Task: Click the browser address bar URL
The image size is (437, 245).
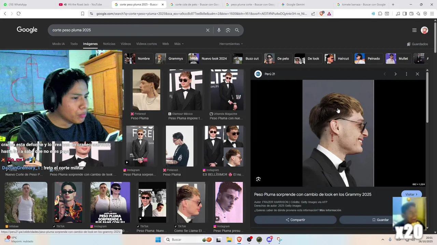Action: (201, 14)
